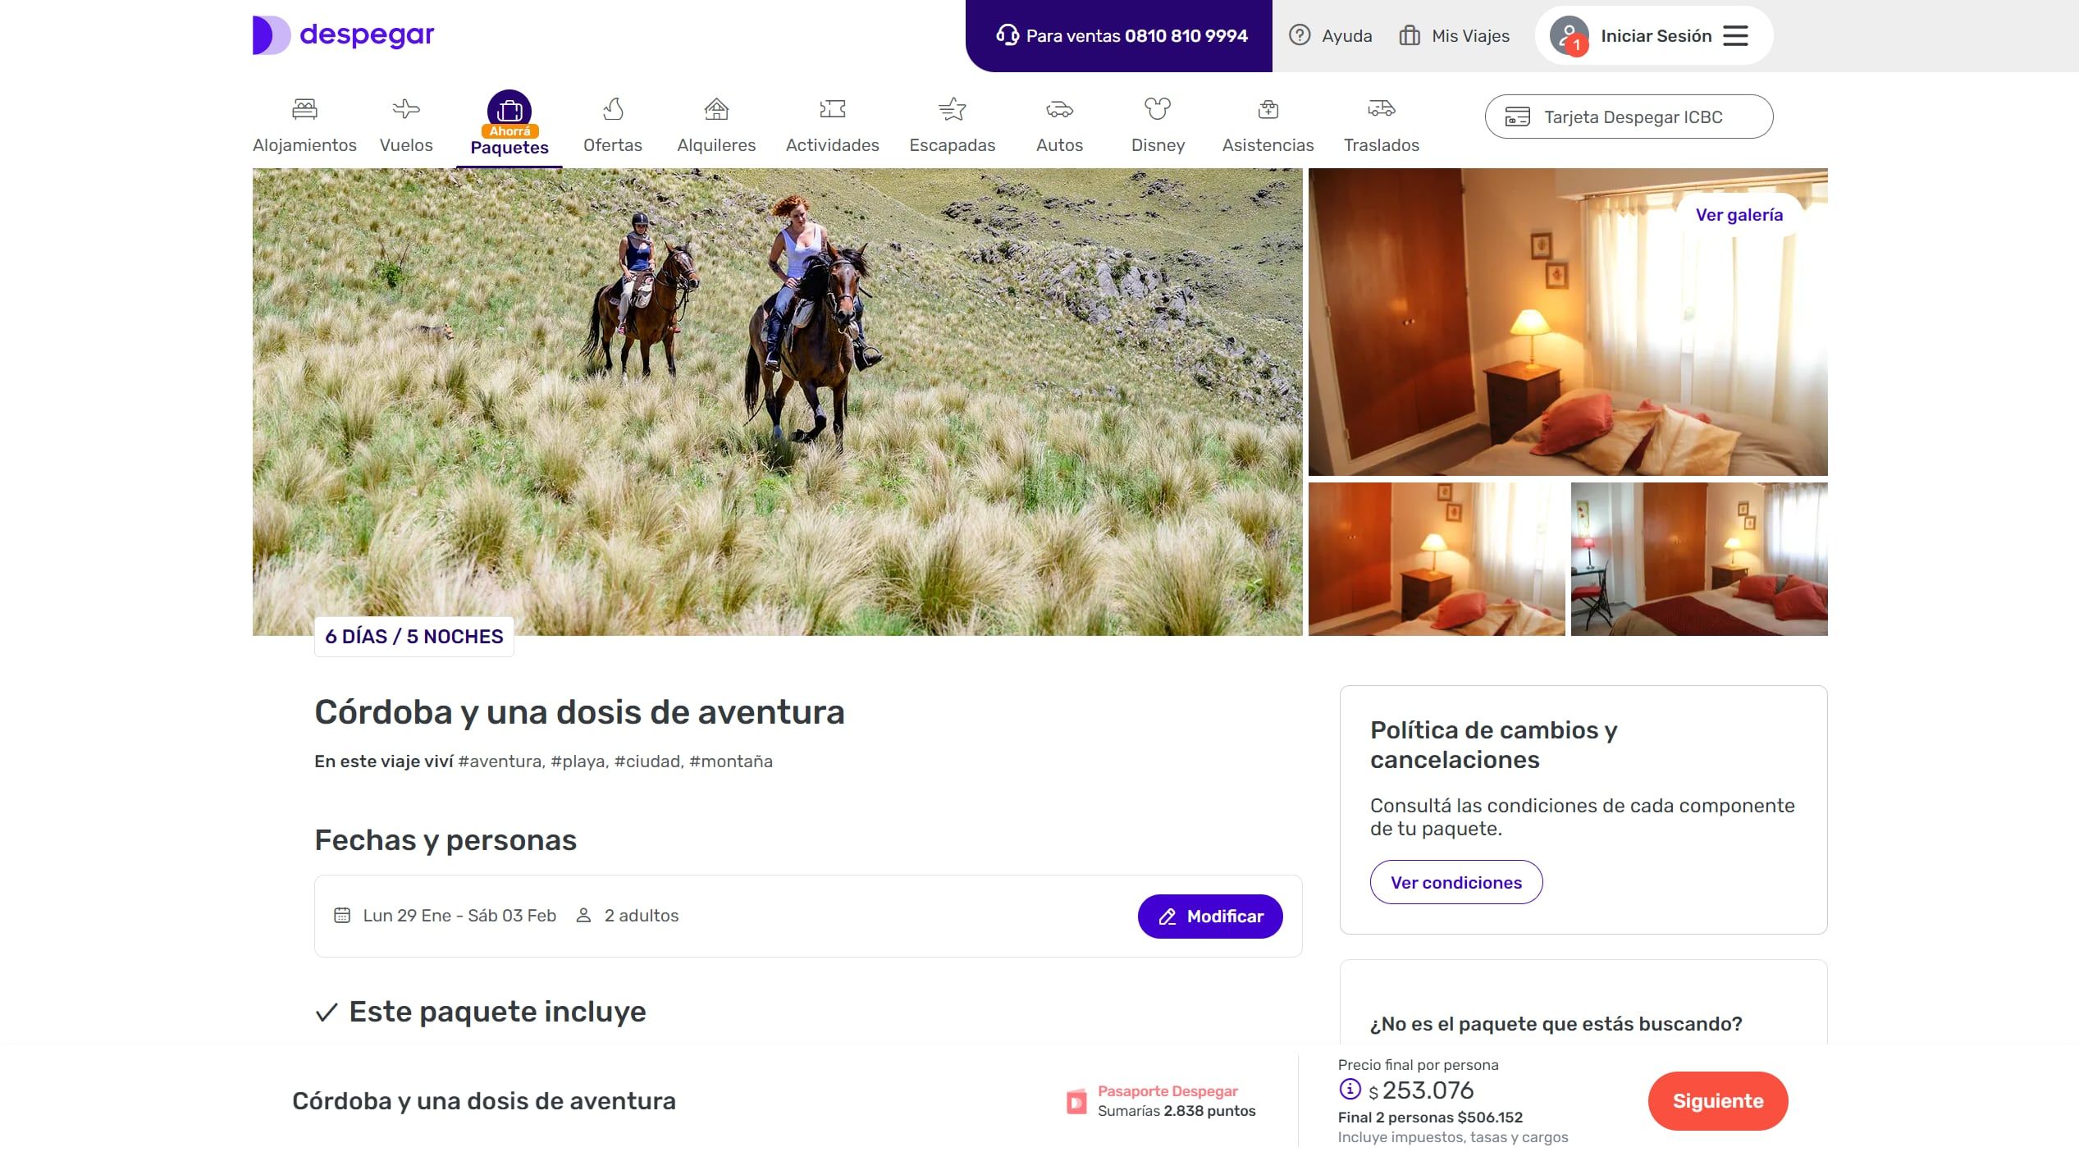Select the Autos car icon

(1059, 108)
